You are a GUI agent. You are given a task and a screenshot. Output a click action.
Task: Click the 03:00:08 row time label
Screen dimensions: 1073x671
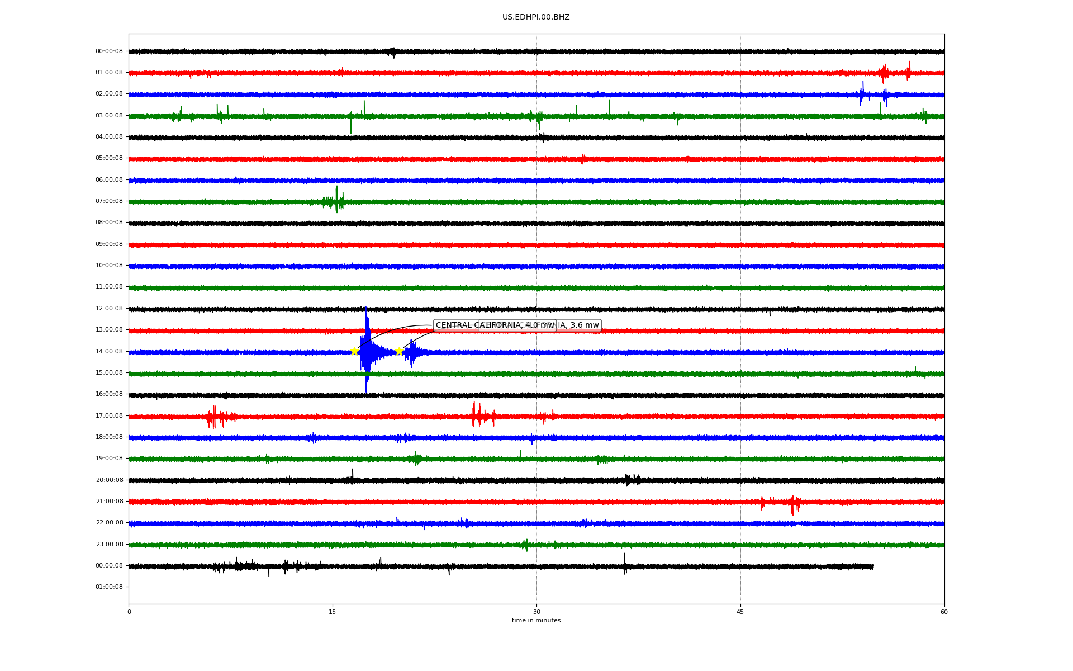tap(109, 115)
